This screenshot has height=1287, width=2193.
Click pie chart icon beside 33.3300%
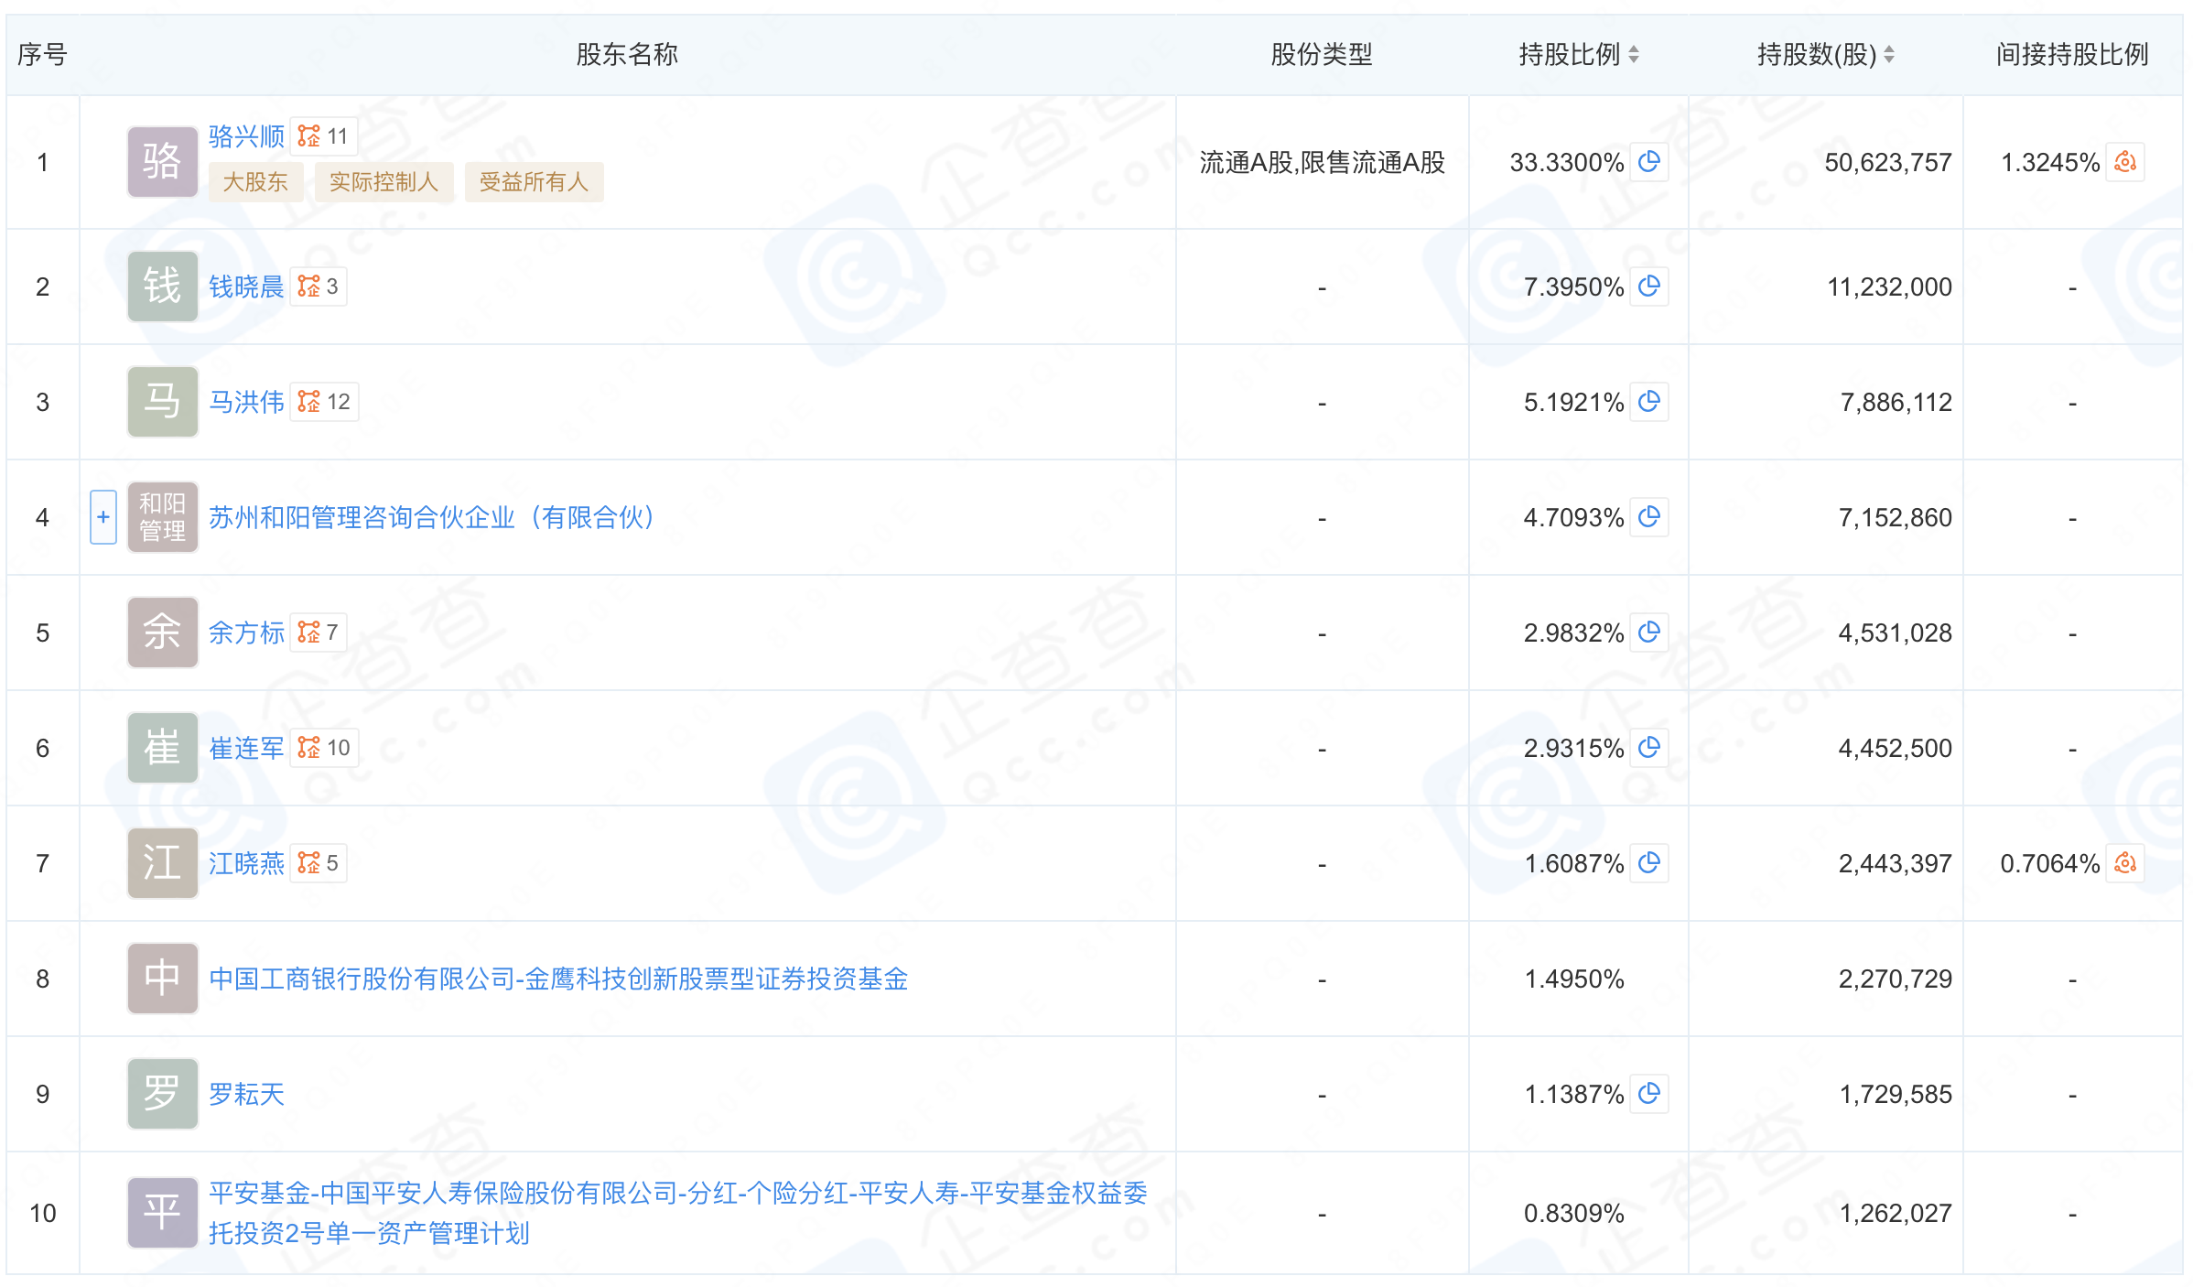pyautogui.click(x=1649, y=162)
